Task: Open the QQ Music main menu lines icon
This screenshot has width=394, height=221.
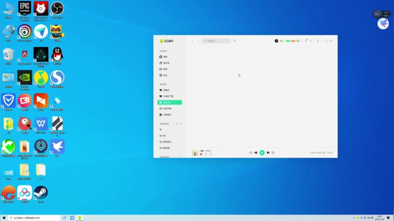Action: coord(311,41)
